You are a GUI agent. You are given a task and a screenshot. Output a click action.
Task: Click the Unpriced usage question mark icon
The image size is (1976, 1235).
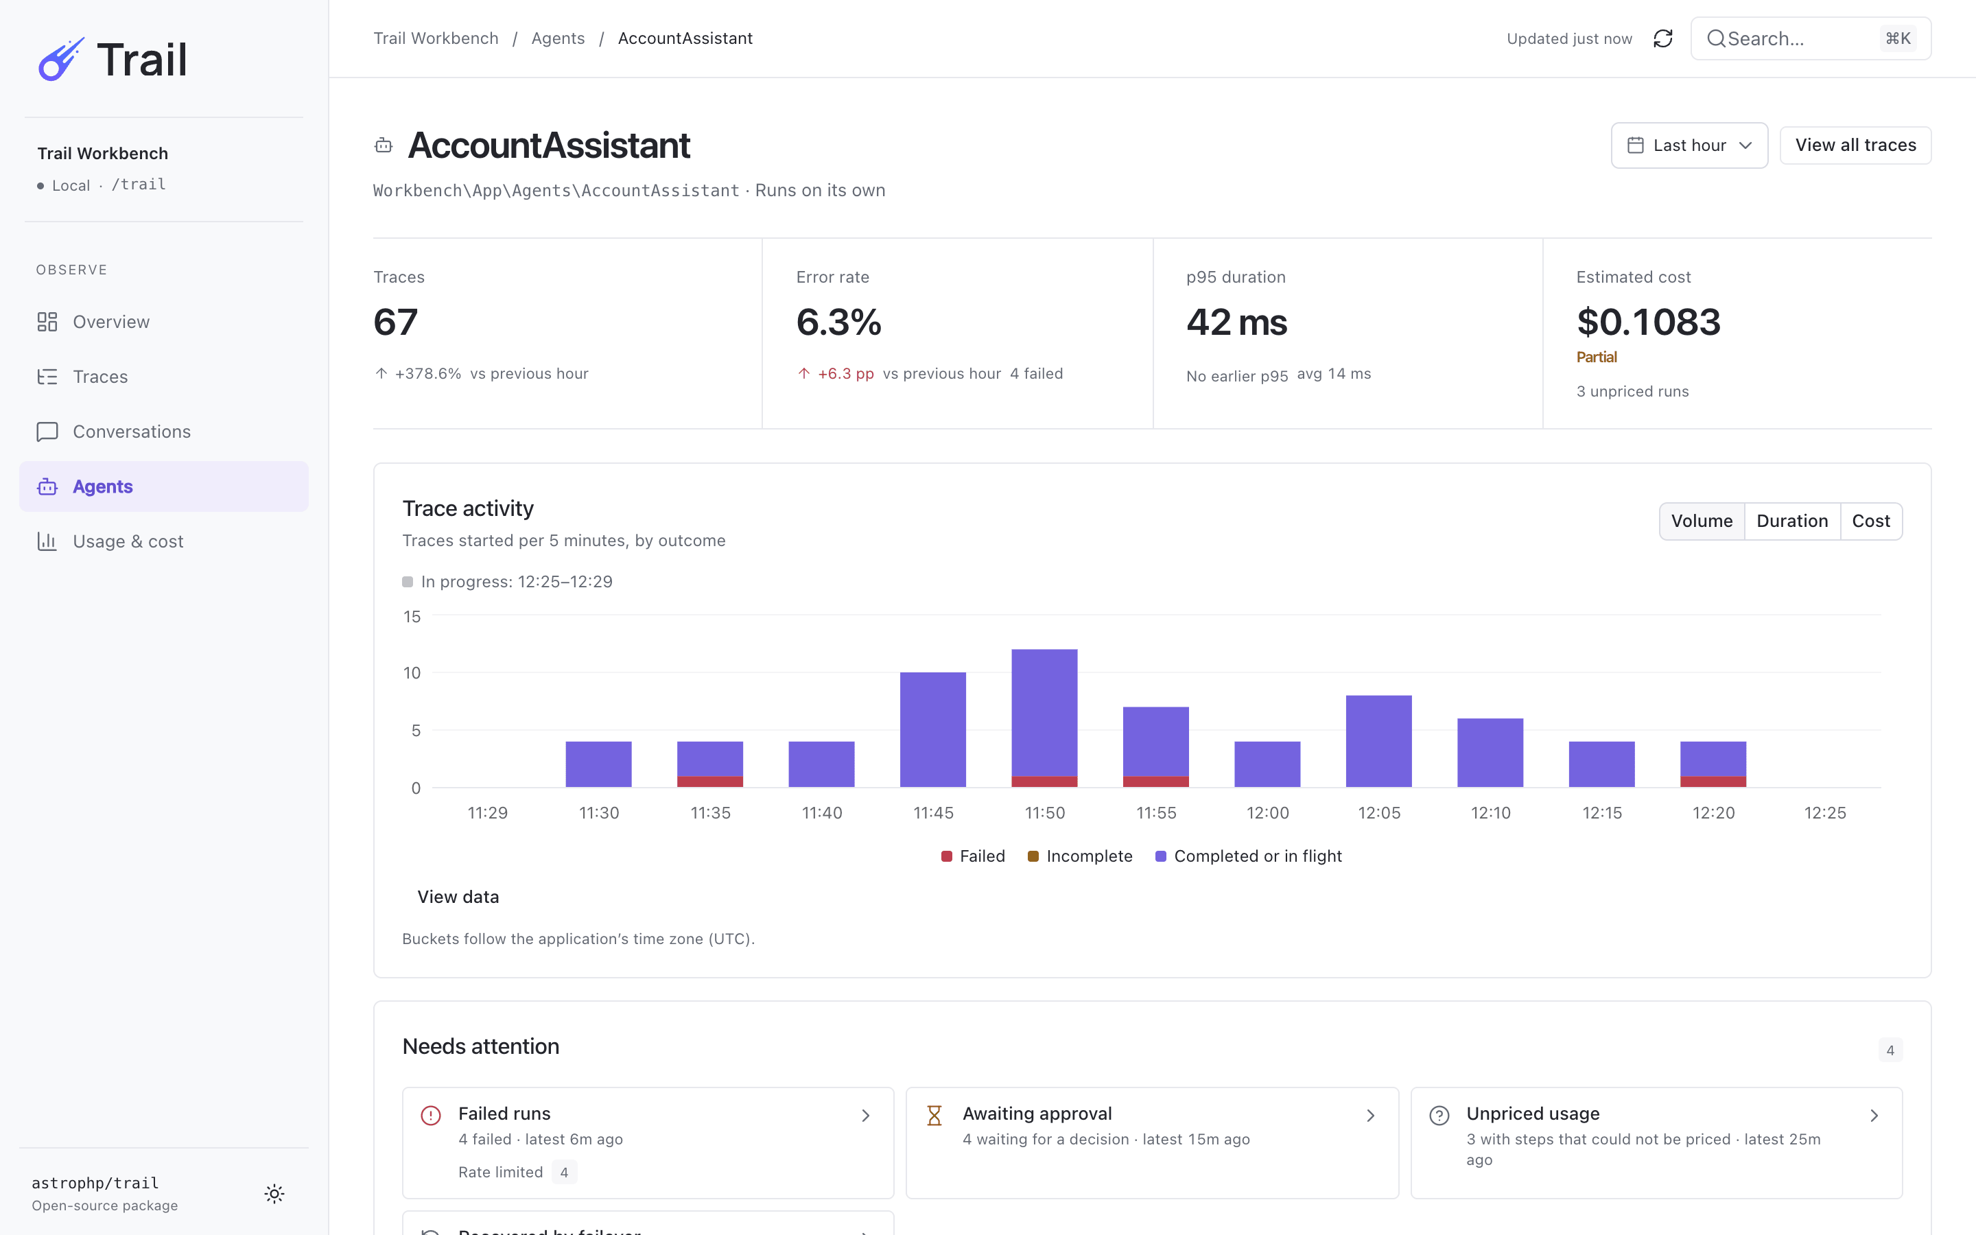click(x=1439, y=1115)
